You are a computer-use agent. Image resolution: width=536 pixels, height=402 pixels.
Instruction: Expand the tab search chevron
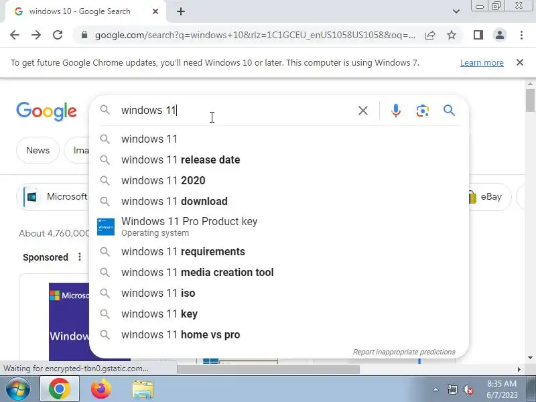[x=456, y=11]
